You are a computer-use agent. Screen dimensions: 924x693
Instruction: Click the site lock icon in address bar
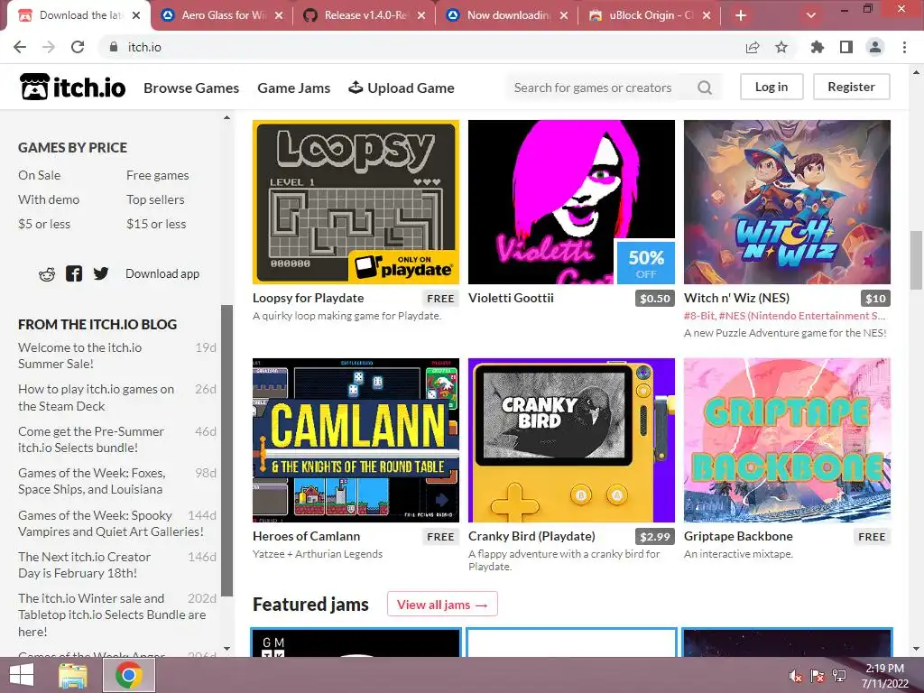pos(114,47)
